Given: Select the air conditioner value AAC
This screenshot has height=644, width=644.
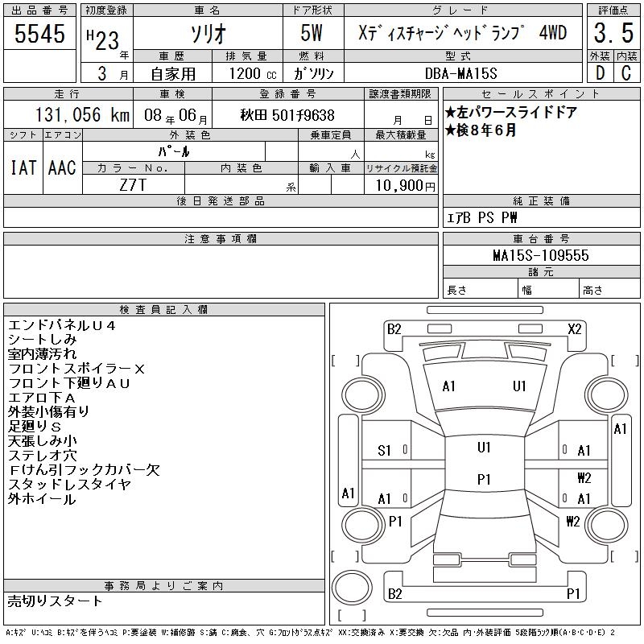Looking at the screenshot, I should [x=62, y=167].
